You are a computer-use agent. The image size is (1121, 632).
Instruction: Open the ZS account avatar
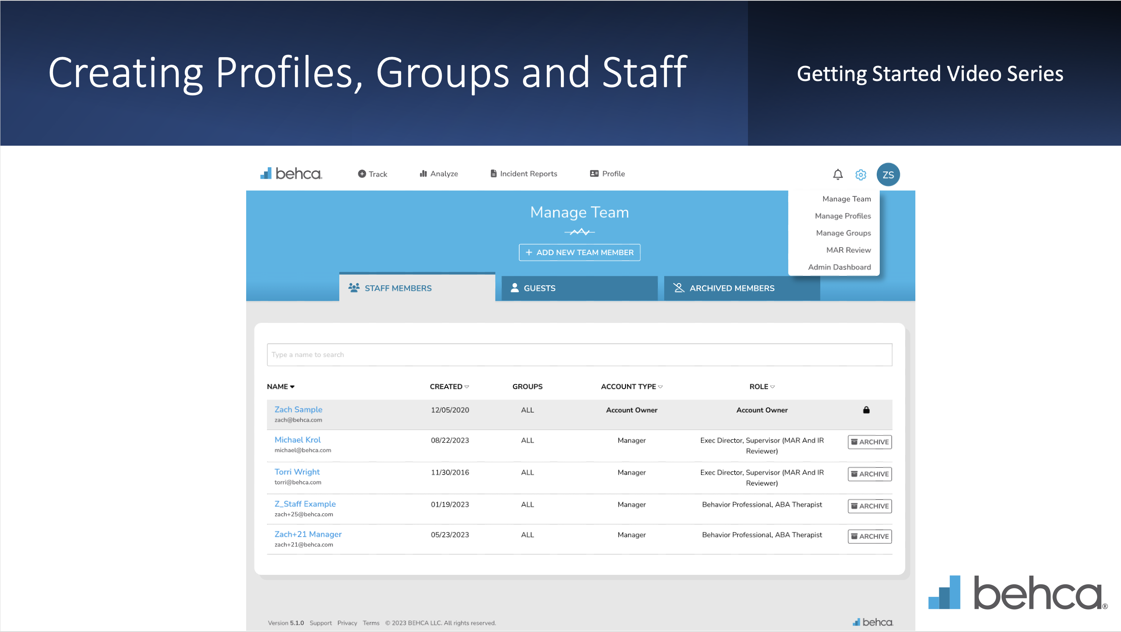(x=888, y=174)
